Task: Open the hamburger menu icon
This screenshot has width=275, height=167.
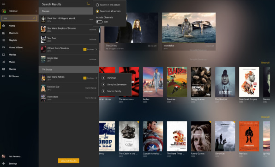Action: 4,4
